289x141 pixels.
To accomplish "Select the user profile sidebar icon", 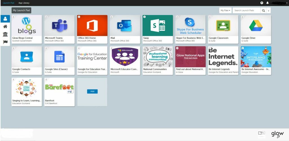I will 5,19.
